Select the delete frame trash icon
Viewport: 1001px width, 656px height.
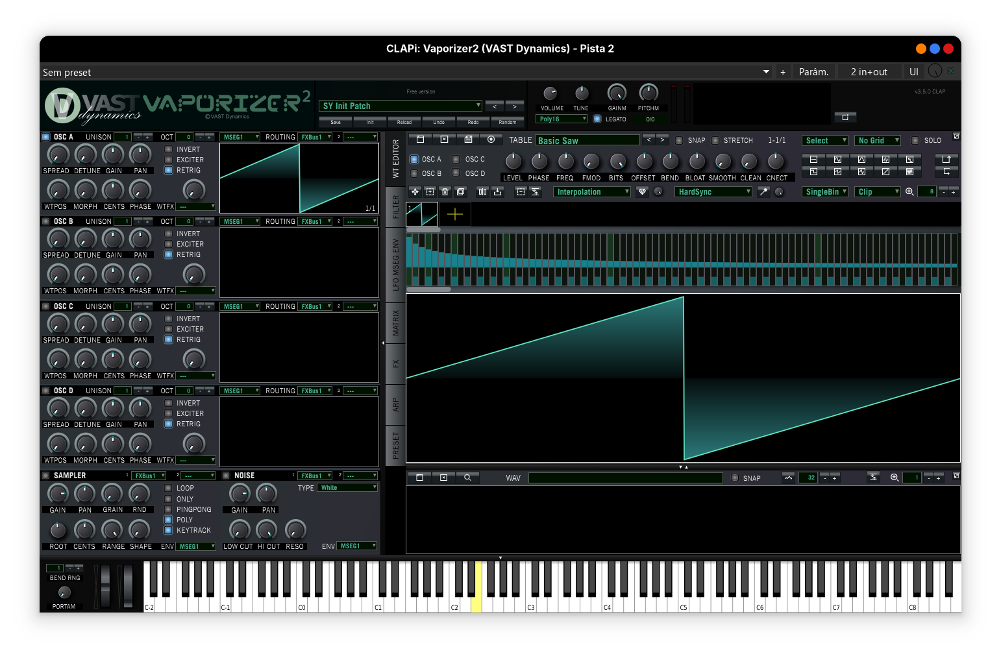(x=444, y=191)
